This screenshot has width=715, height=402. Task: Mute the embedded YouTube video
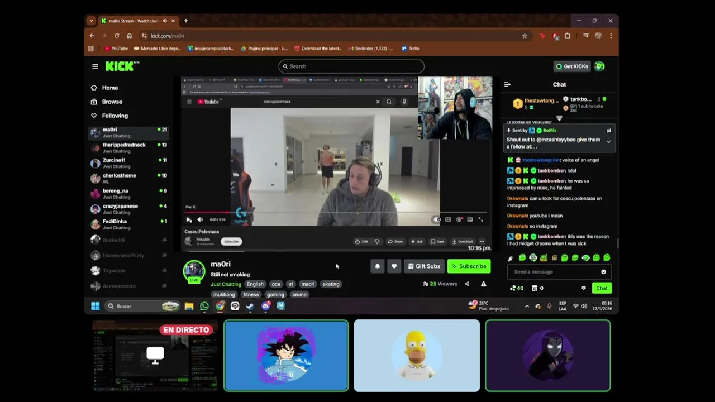pos(200,220)
